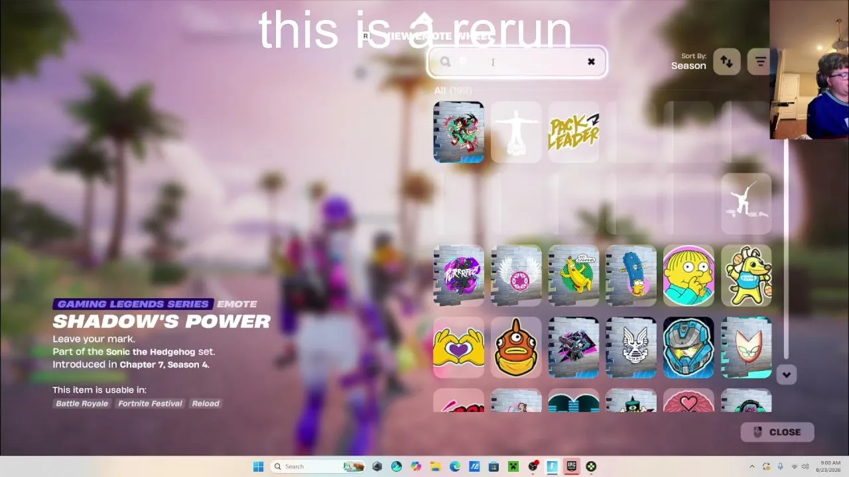Select the Shadow the Hedgehog spray

[x=458, y=132]
